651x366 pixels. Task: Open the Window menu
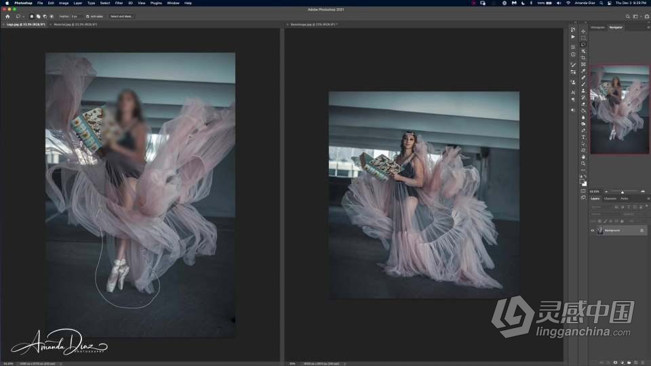point(173,3)
